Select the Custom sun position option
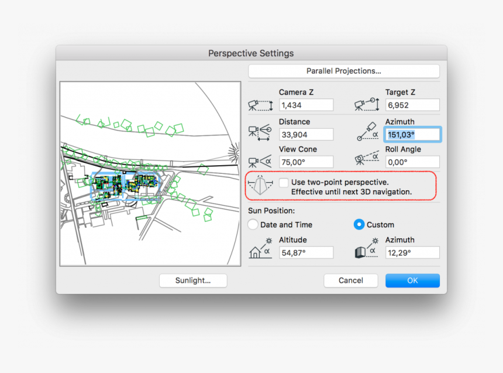This screenshot has height=373, width=503. coord(357,224)
